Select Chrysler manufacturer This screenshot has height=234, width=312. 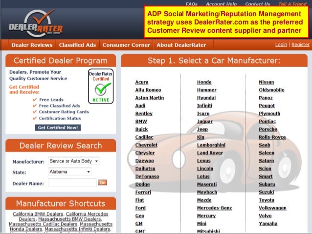(145, 153)
